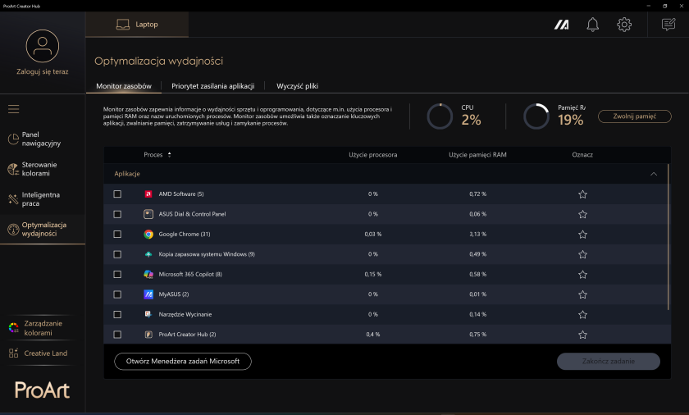Open the feedback note icon
The width and height of the screenshot is (689, 415).
pos(668,25)
